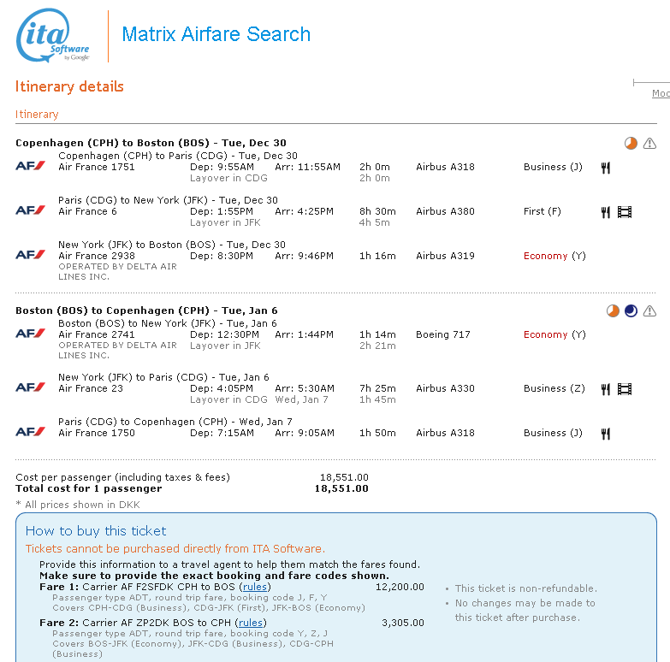
Task: Click the Itinerary section tab label
Action: [37, 115]
